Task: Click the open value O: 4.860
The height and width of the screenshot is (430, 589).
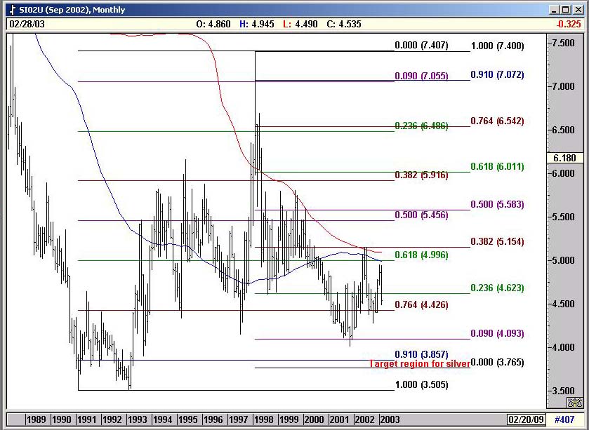Action: [x=213, y=24]
